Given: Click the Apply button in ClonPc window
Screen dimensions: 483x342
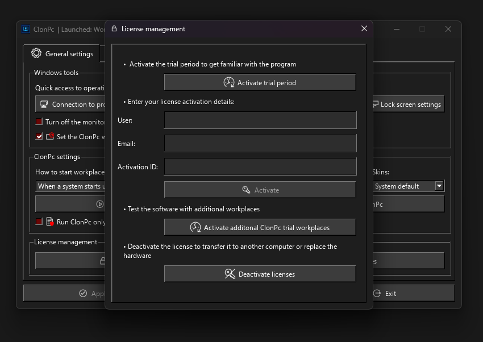Looking at the screenshot, I should coord(64,293).
